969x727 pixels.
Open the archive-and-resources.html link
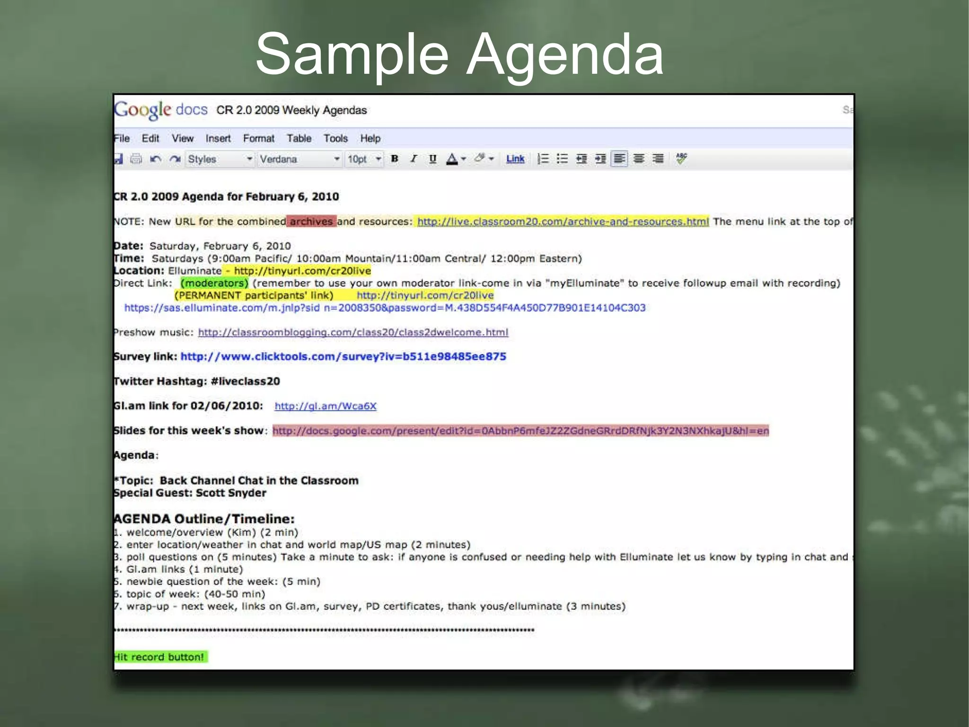pos(563,222)
